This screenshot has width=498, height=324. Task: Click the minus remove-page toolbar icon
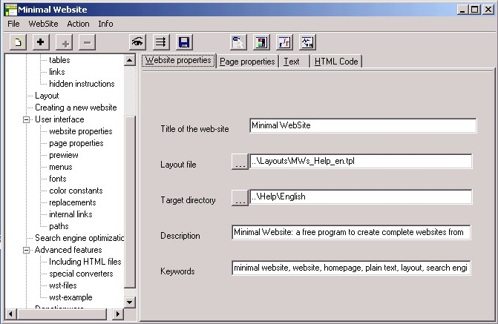click(x=87, y=42)
